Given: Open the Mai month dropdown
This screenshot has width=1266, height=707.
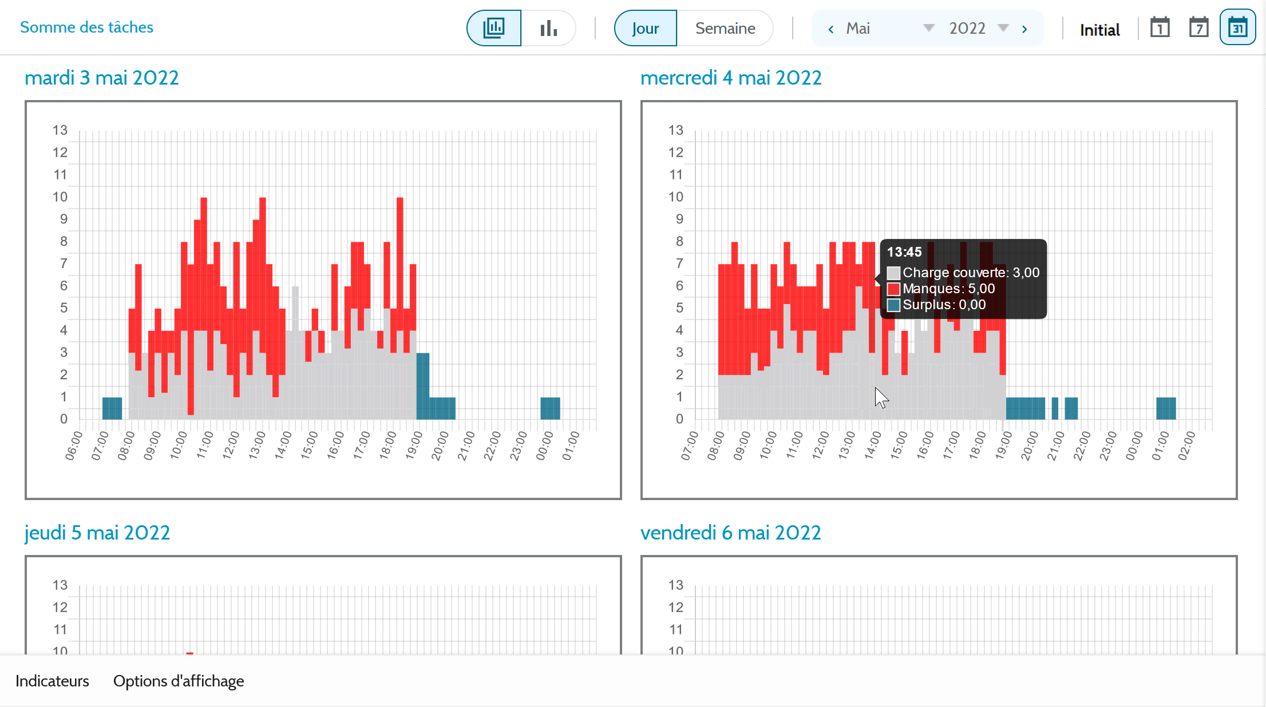Looking at the screenshot, I should coord(890,28).
